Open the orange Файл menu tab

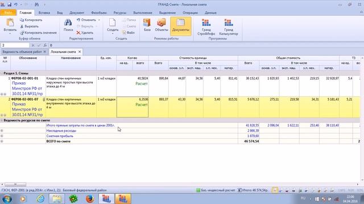tap(8, 12)
